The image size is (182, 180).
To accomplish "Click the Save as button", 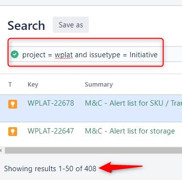I will point(71,25).
